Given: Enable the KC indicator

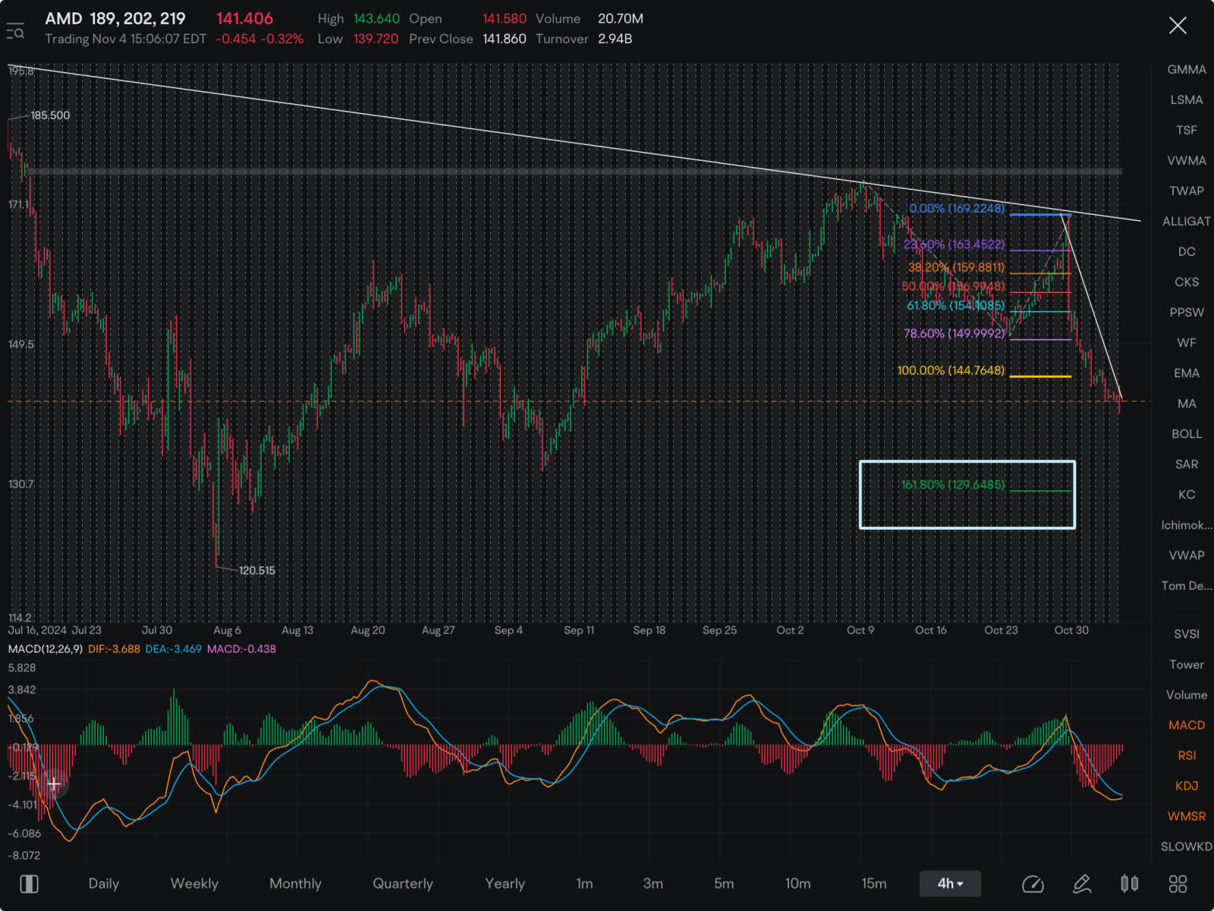Looking at the screenshot, I should point(1187,494).
